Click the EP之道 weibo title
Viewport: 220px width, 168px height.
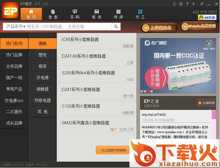click(x=151, y=101)
